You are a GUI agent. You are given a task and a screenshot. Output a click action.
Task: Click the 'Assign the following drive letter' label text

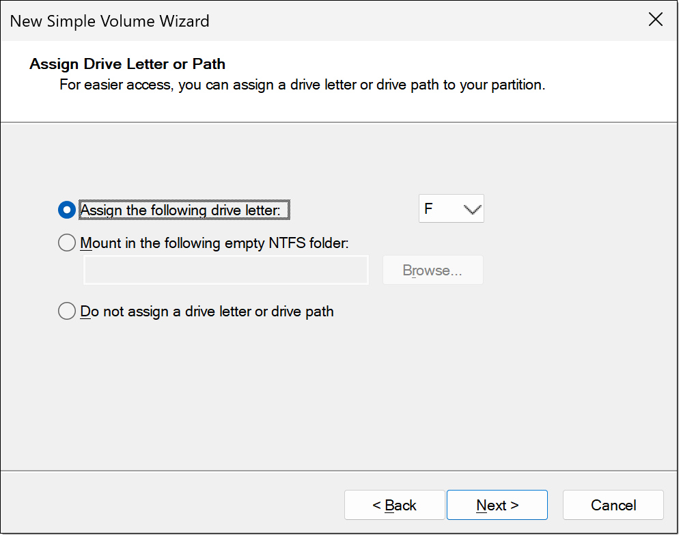tap(185, 210)
